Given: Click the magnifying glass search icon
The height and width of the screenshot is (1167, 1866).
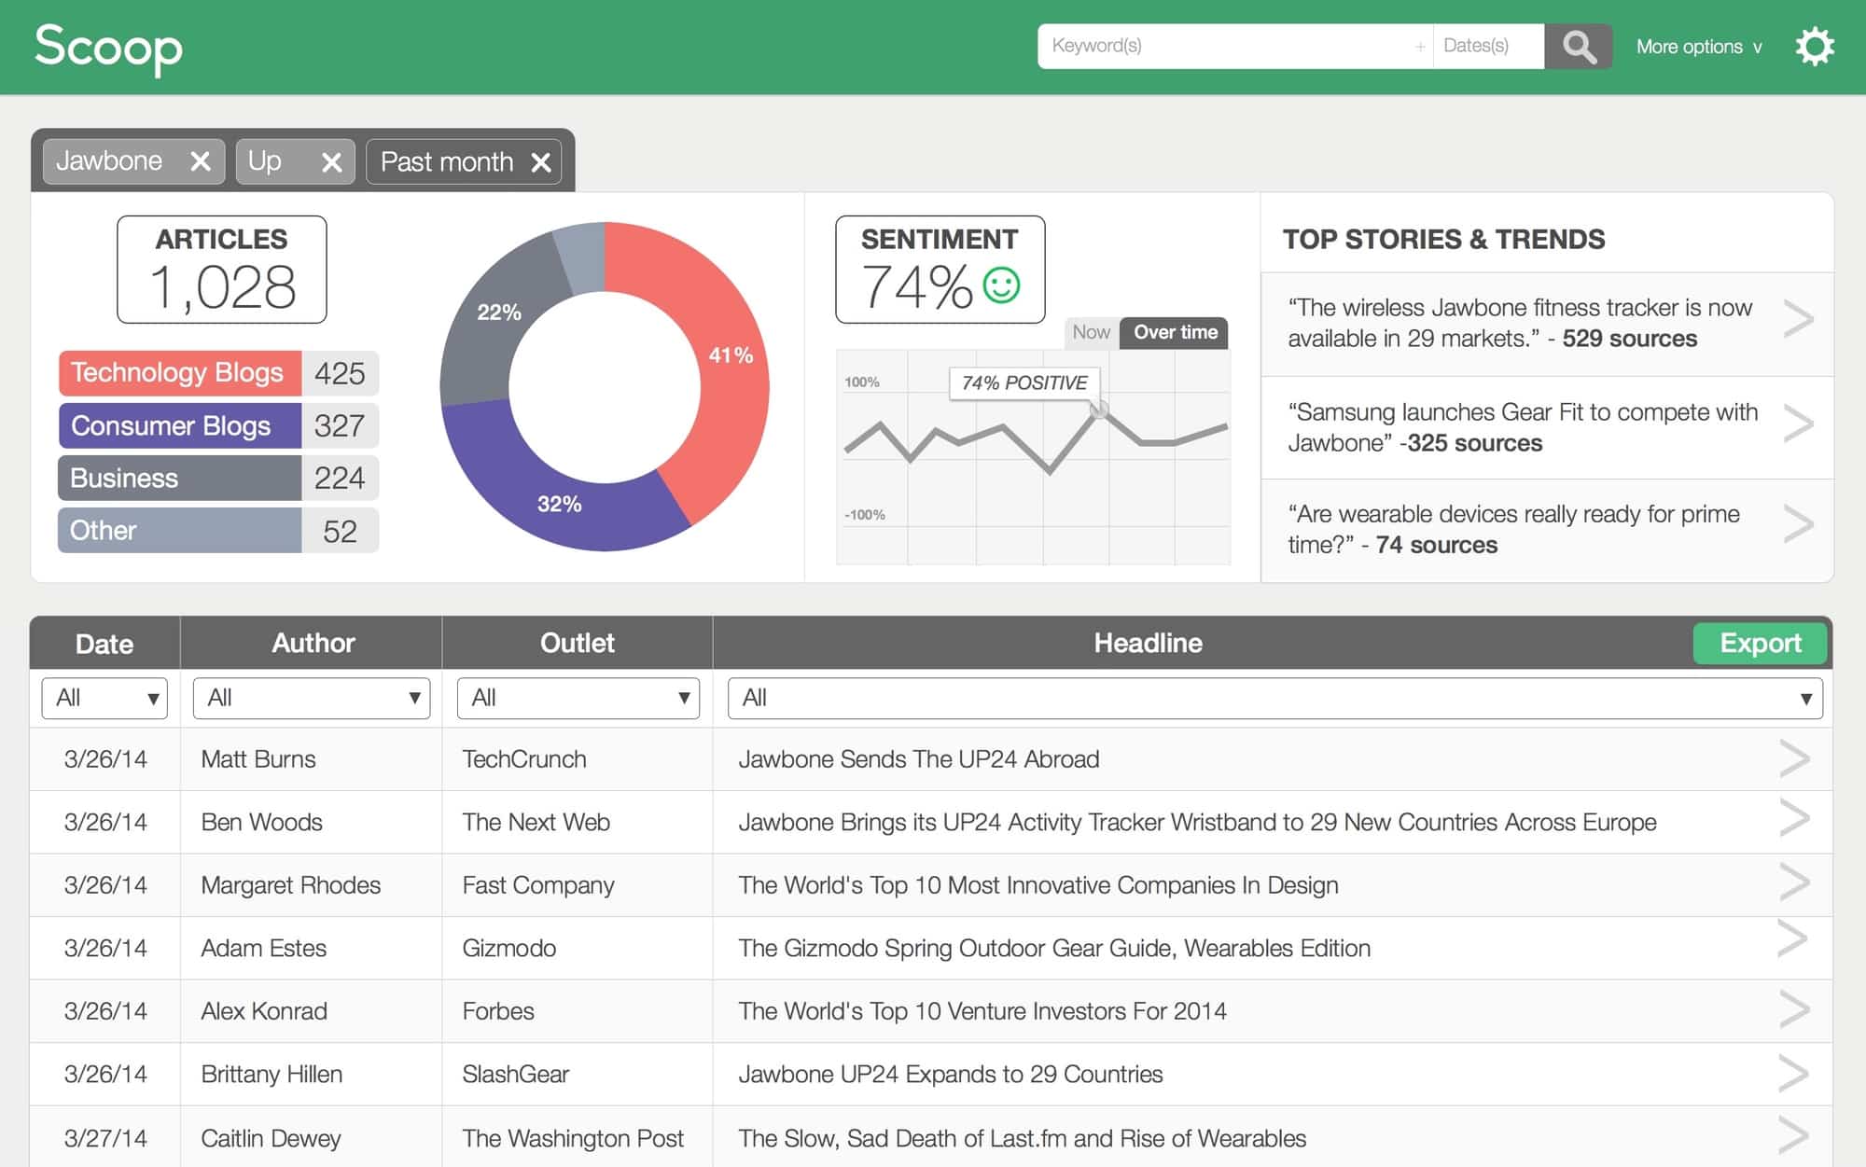Looking at the screenshot, I should point(1578,47).
